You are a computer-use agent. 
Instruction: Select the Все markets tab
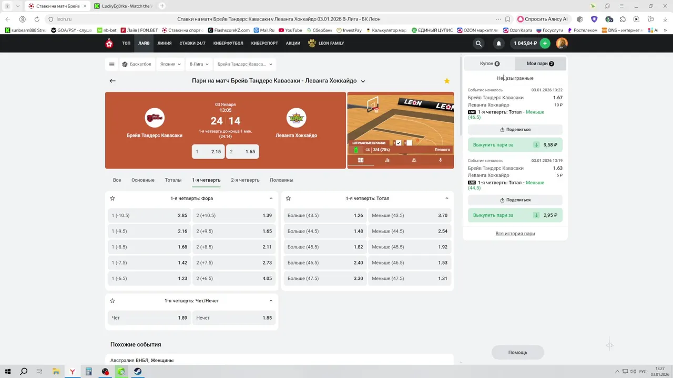[x=117, y=180]
